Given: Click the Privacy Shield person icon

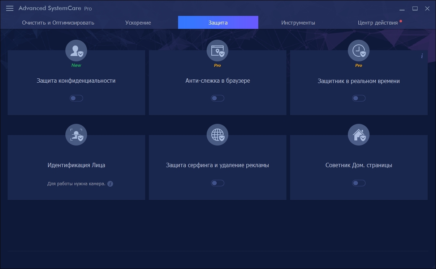Looking at the screenshot, I should point(76,51).
